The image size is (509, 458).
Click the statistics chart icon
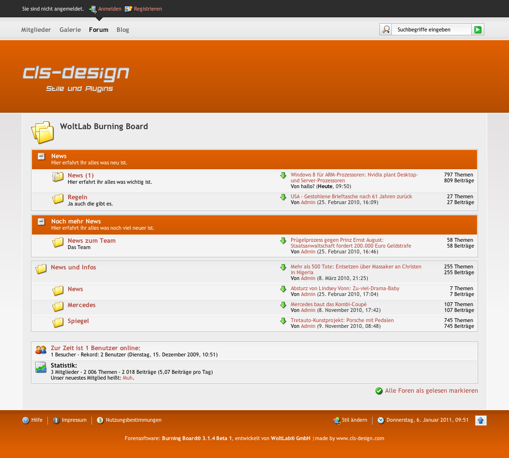(x=41, y=368)
